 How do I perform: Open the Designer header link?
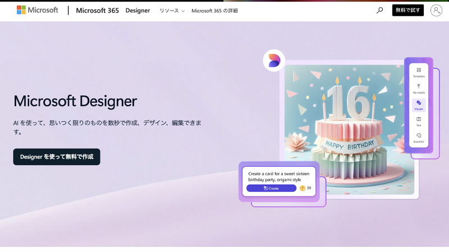pyautogui.click(x=138, y=11)
